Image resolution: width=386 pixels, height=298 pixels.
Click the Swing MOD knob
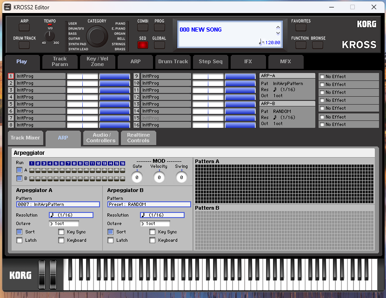click(181, 177)
